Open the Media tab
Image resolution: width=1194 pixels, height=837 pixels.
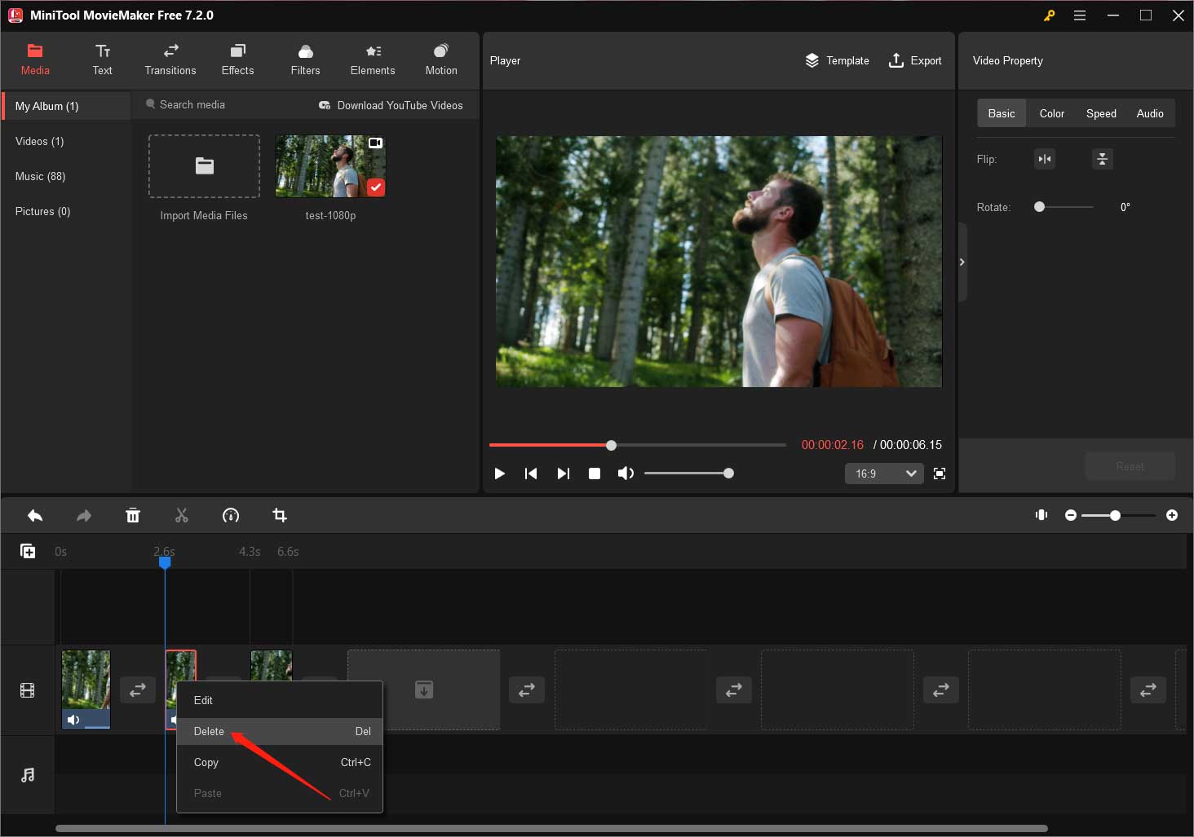tap(35, 60)
